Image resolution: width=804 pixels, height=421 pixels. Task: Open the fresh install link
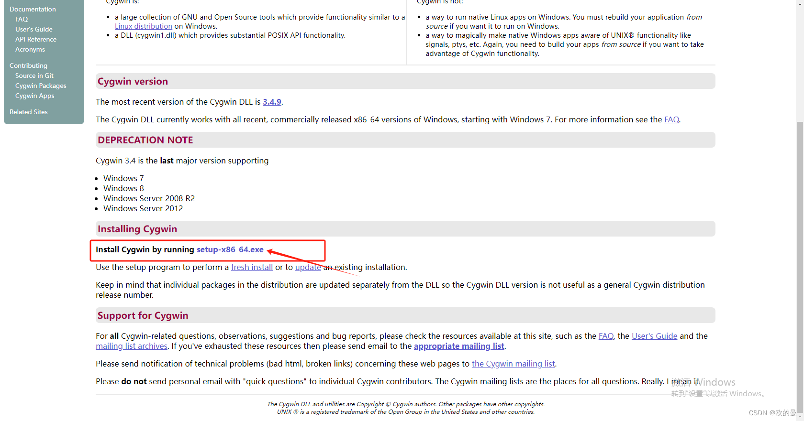click(252, 267)
